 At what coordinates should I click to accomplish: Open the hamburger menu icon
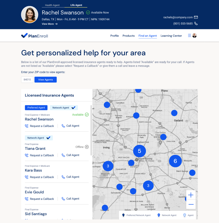pyautogui.click(x=189, y=36)
